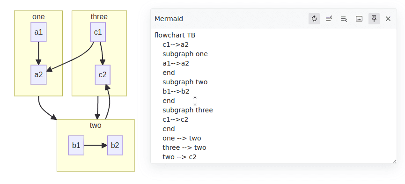
Task: Toggle the pin icon on Mermaid panel
Action: coord(374,19)
